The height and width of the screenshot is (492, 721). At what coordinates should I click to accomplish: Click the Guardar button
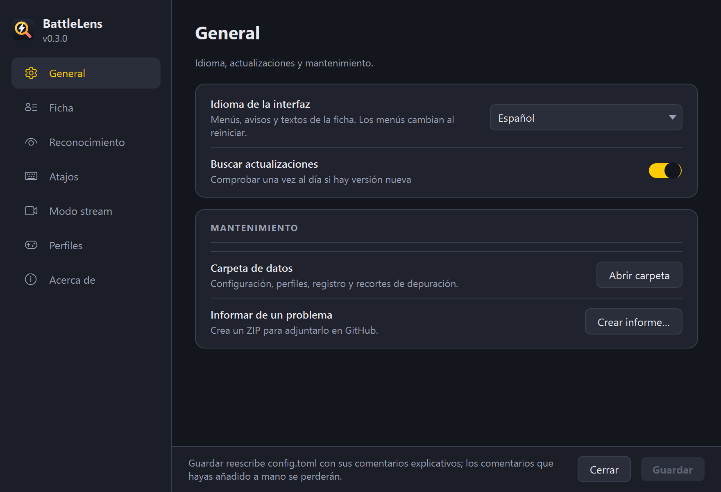(672, 469)
